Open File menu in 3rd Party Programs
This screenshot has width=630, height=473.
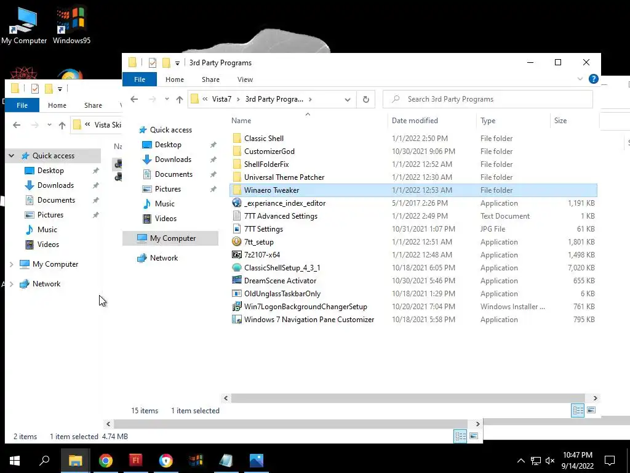click(140, 79)
